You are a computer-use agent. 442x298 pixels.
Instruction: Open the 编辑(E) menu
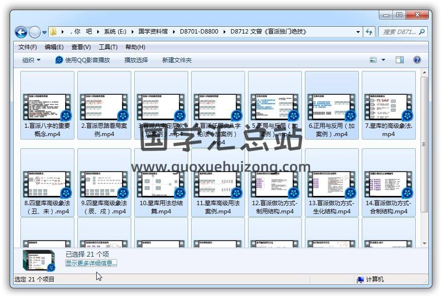[x=54, y=47]
